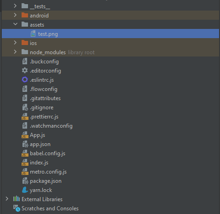This screenshot has width=220, height=214.
Task: Click the External Libraries bar-chart icon
Action: point(17,199)
